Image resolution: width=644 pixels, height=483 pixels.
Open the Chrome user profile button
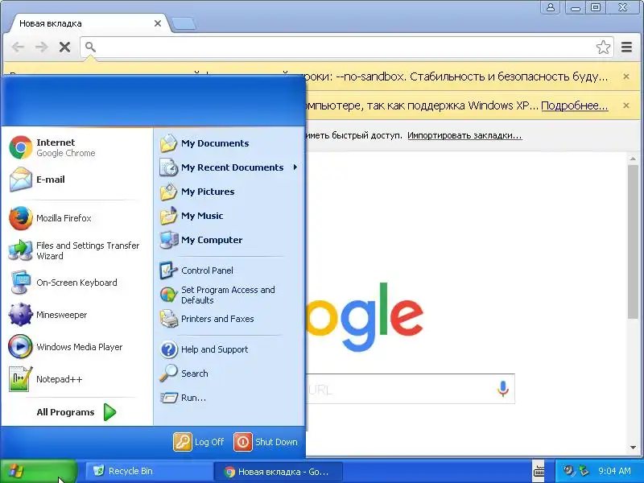tap(551, 7)
